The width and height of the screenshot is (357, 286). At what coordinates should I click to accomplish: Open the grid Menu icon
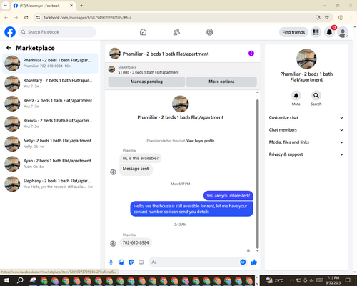316,32
